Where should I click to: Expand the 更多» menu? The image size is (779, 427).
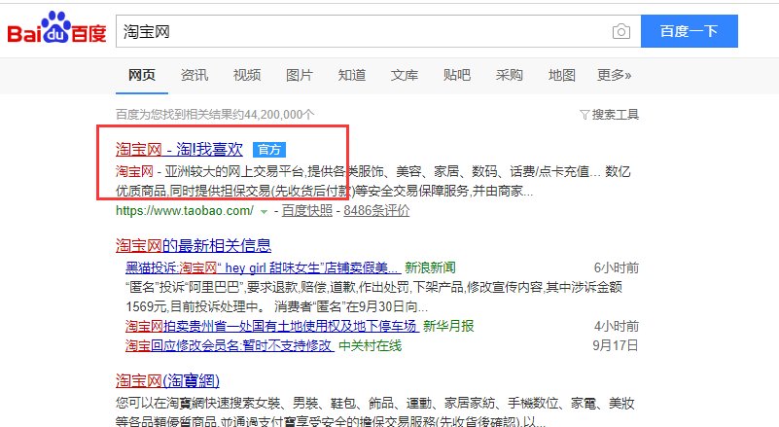[x=614, y=75]
